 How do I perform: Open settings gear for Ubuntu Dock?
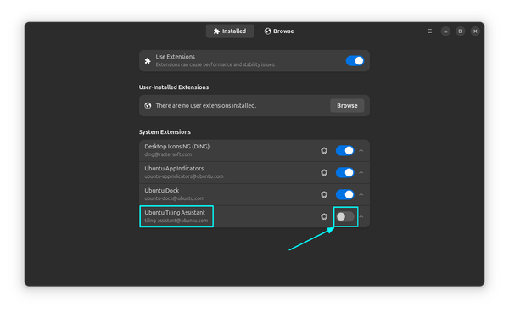324,194
